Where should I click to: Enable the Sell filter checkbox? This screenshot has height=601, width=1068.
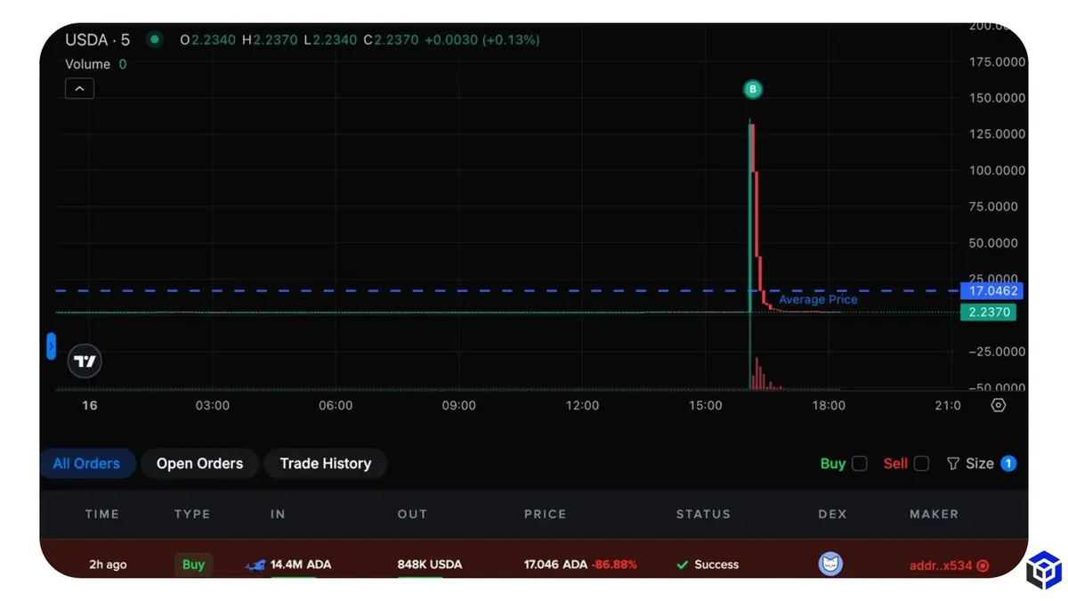[921, 464]
